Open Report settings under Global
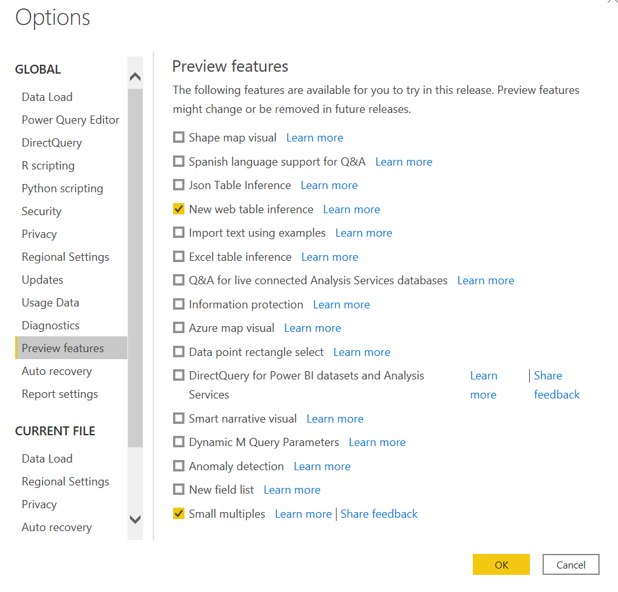618x592 pixels. [x=60, y=394]
